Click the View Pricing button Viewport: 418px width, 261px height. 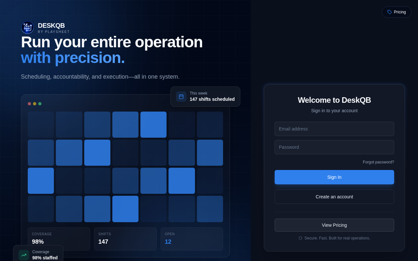pos(334,225)
